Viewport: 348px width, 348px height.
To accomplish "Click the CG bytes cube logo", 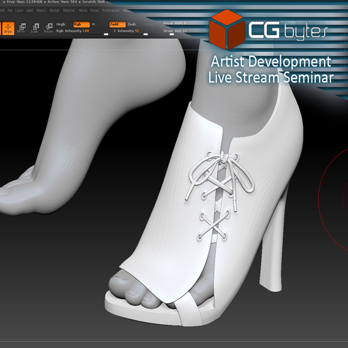I will [227, 29].
